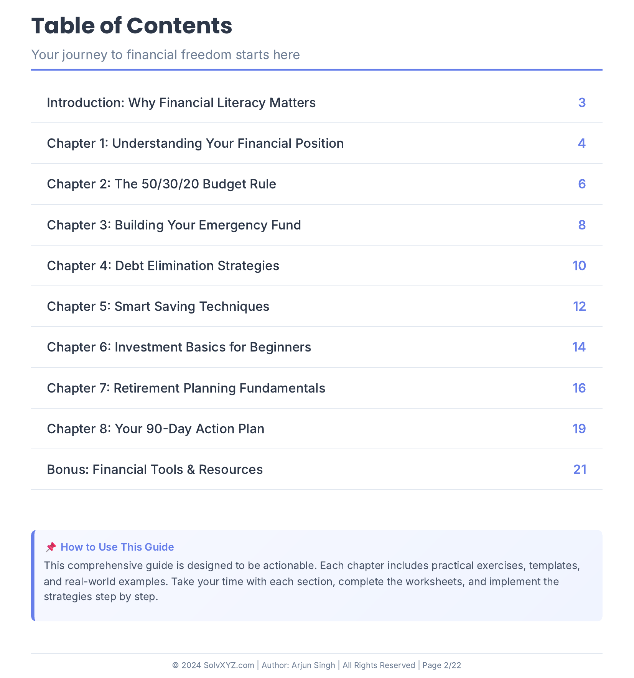634x678 pixels.
Task: Click the Page 2/22 indicator in footer
Action: point(441,665)
